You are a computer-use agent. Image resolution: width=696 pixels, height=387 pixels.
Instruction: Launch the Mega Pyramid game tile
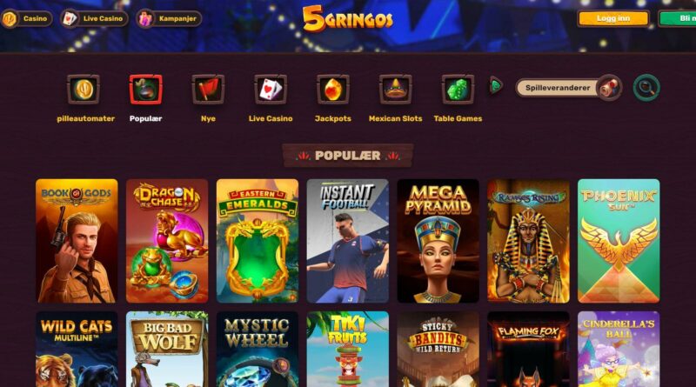point(438,241)
